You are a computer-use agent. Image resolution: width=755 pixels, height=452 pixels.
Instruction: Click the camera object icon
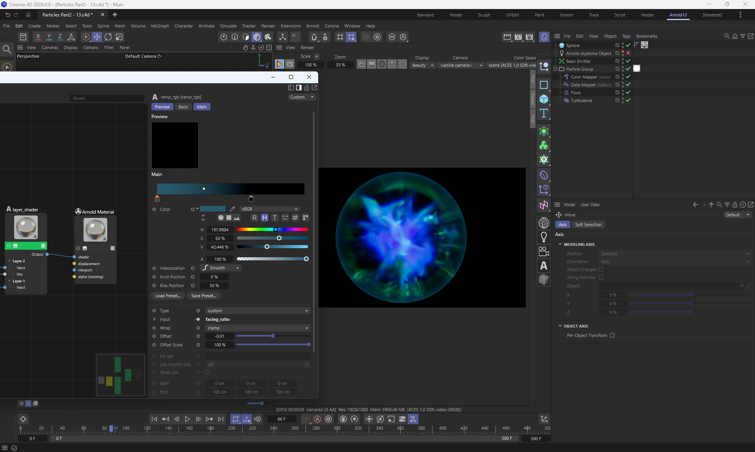click(x=544, y=251)
